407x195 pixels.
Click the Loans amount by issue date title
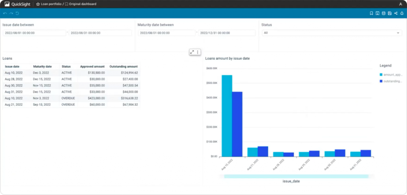[227, 58]
